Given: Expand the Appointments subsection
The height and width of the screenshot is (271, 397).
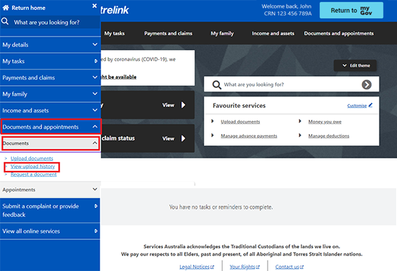Looking at the screenshot, I should tap(50, 189).
